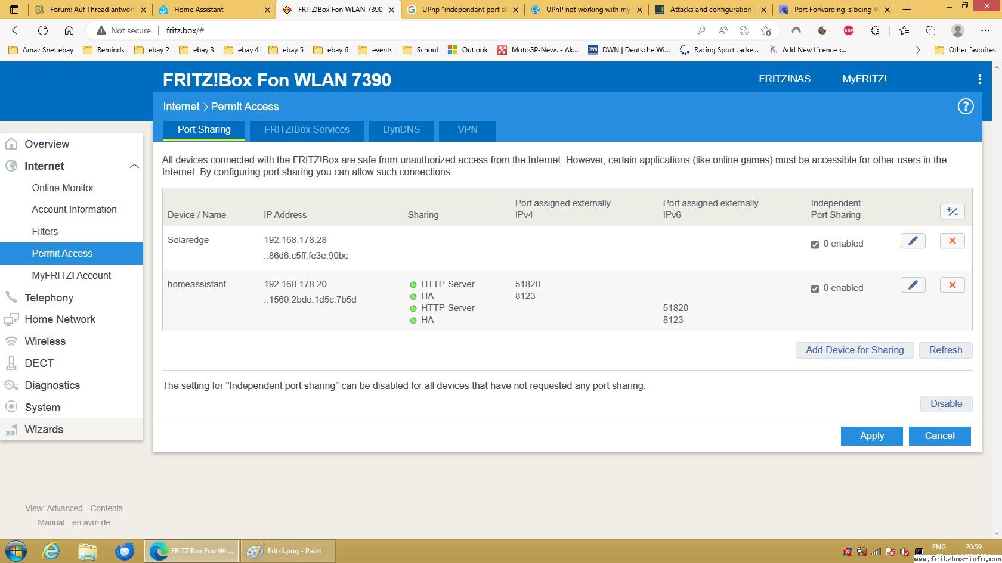
Task: Open Windows Start button
Action: 16,551
